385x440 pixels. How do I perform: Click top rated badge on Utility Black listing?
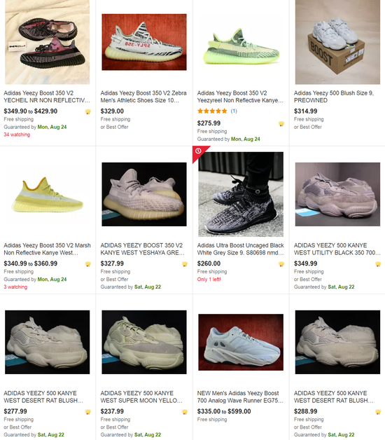click(x=378, y=264)
